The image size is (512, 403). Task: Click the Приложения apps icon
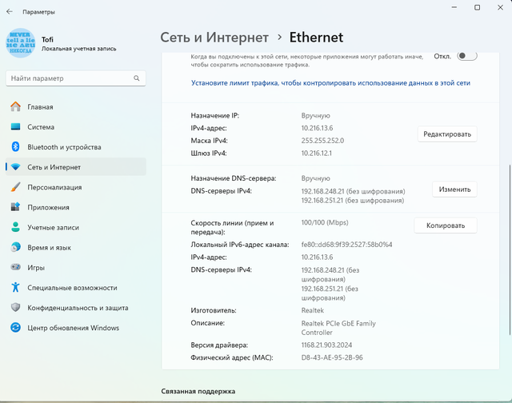click(15, 207)
